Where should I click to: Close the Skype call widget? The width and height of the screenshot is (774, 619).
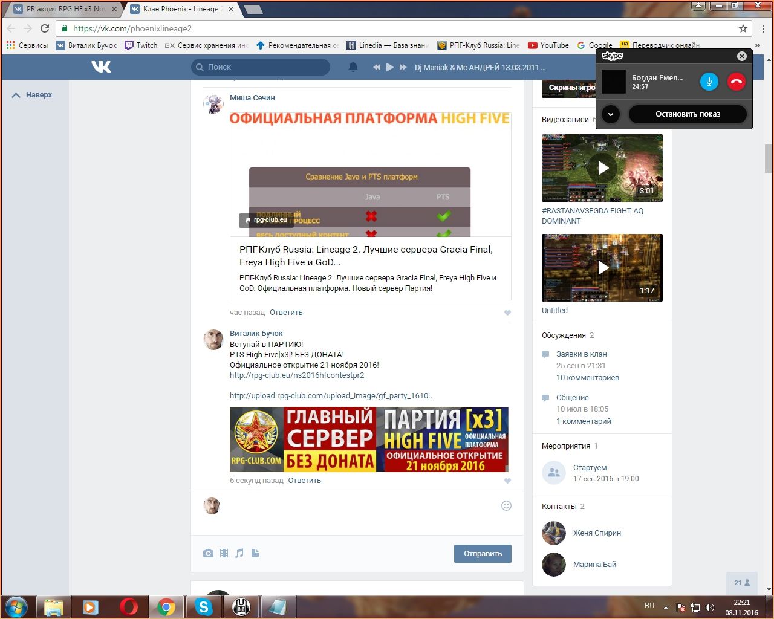[742, 56]
